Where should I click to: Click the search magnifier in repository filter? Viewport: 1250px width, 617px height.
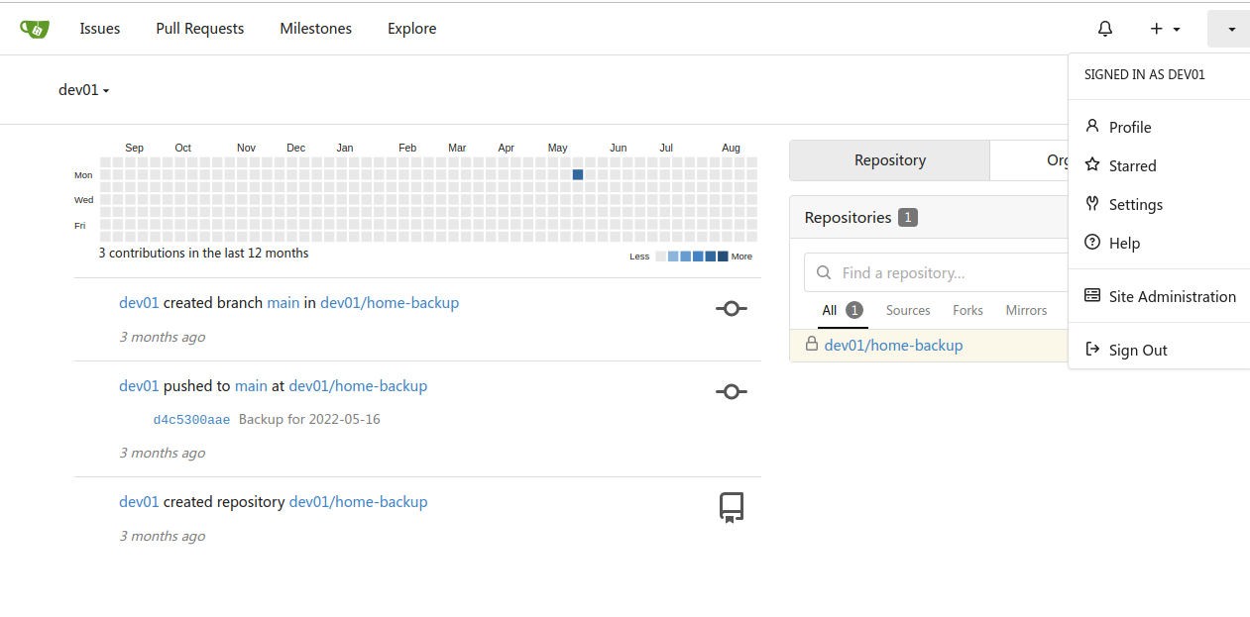pos(824,272)
